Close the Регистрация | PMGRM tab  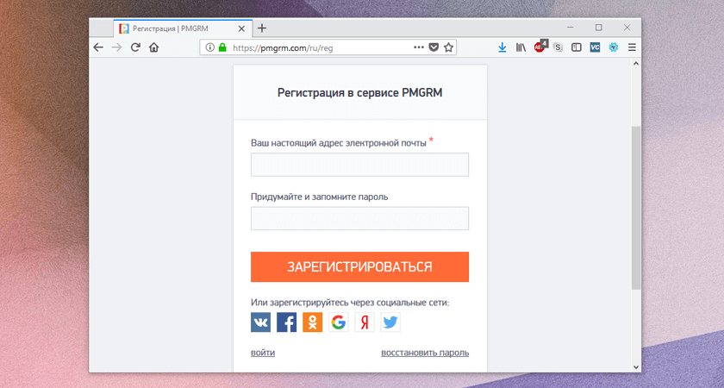tap(241, 28)
